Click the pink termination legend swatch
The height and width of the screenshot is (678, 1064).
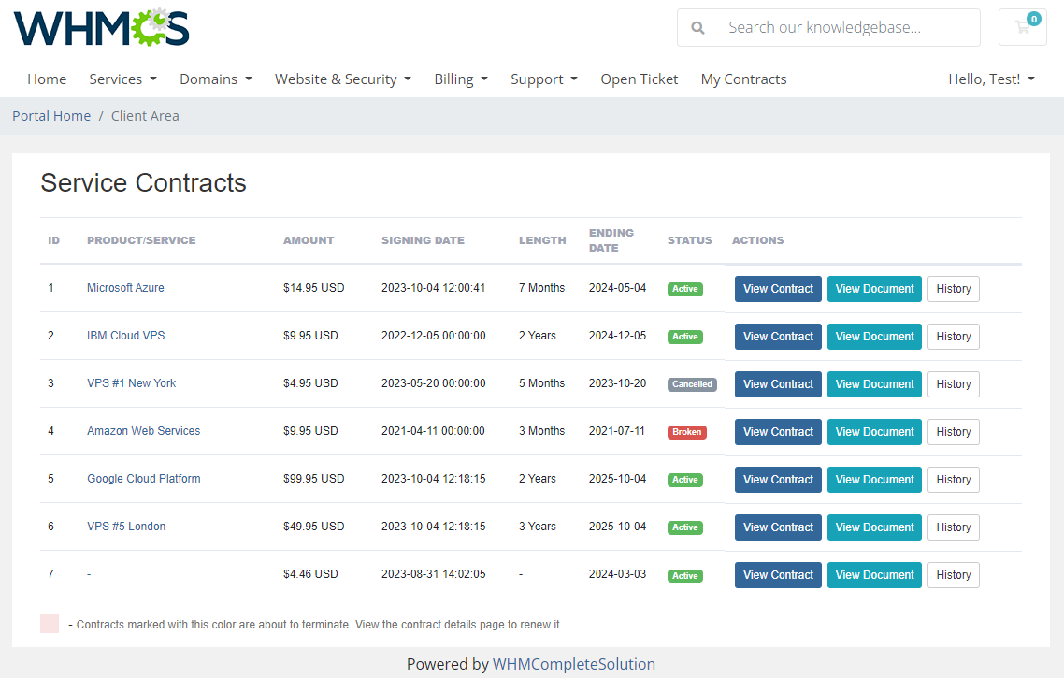coord(50,624)
